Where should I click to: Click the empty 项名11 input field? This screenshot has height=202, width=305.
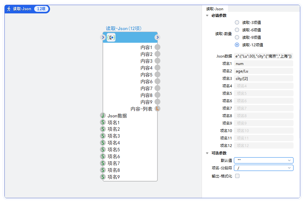[264, 138]
